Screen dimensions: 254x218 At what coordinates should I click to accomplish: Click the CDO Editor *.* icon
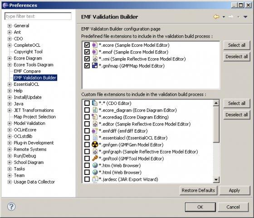(x=95, y=103)
